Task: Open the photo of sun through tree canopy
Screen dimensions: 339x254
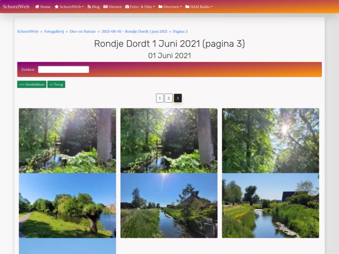Action: click(x=270, y=141)
